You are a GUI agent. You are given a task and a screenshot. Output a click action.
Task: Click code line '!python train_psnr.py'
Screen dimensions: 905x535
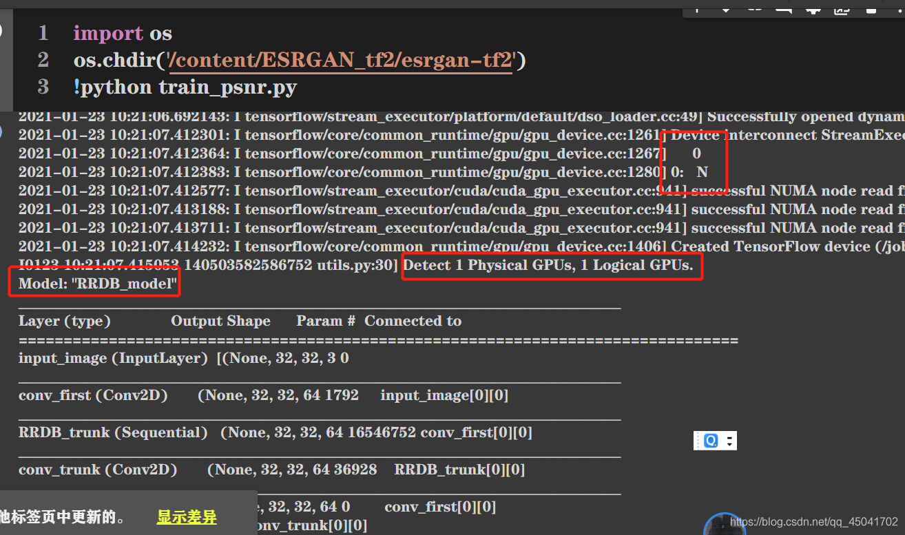[x=185, y=87]
